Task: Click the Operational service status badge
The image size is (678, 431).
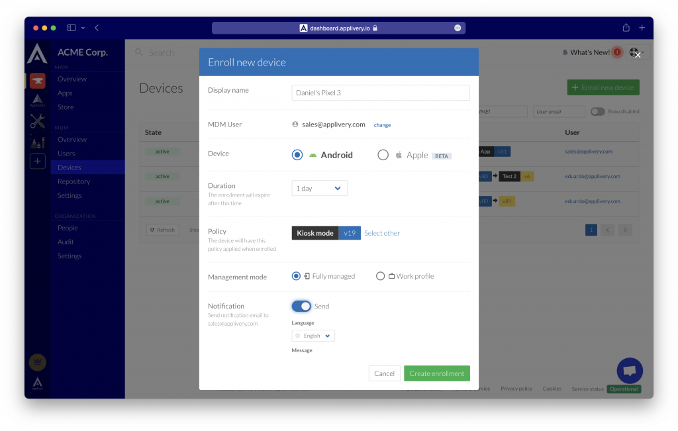Action: click(x=624, y=389)
